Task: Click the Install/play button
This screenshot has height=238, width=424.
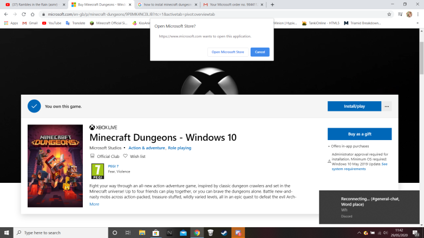Action: pos(354,106)
